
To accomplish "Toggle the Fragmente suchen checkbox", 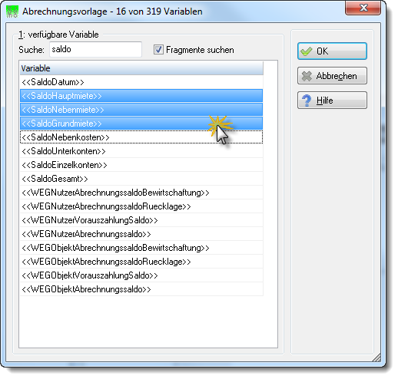I will [158, 49].
